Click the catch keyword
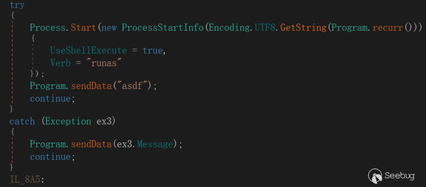This screenshot has width=426, height=187. pos(22,121)
